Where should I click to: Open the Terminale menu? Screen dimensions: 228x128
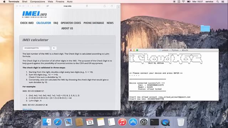(x=14, y=1)
